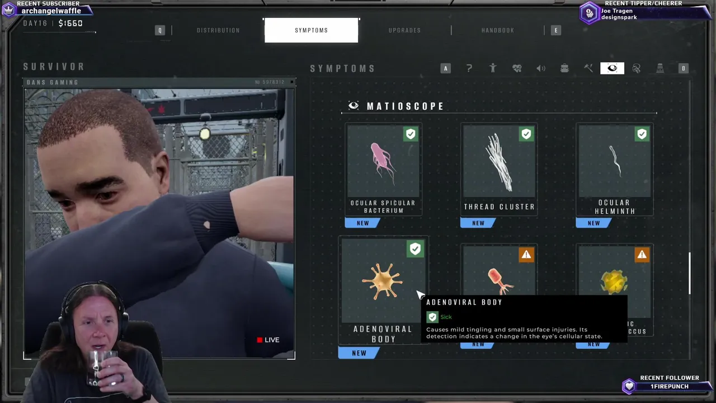Click the recent subscriber crown icon
The height and width of the screenshot is (403, 716).
click(x=8, y=10)
